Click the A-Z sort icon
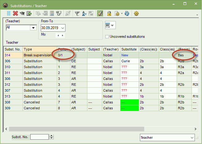This screenshot has height=144, width=202. (84, 13)
